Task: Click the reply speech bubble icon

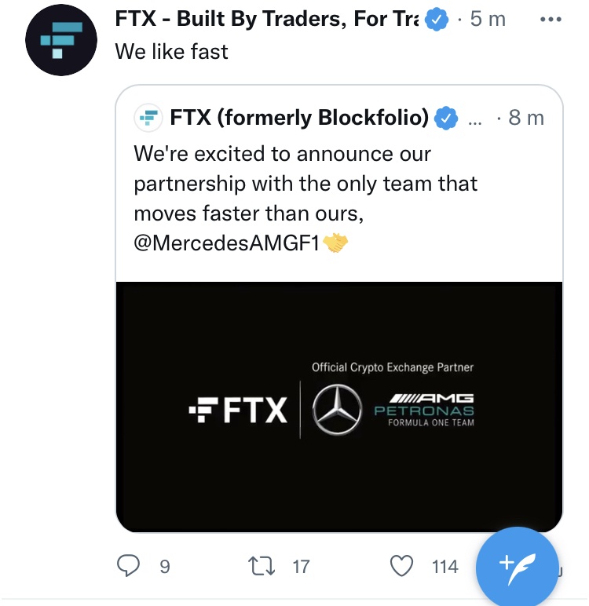Action: click(x=128, y=565)
